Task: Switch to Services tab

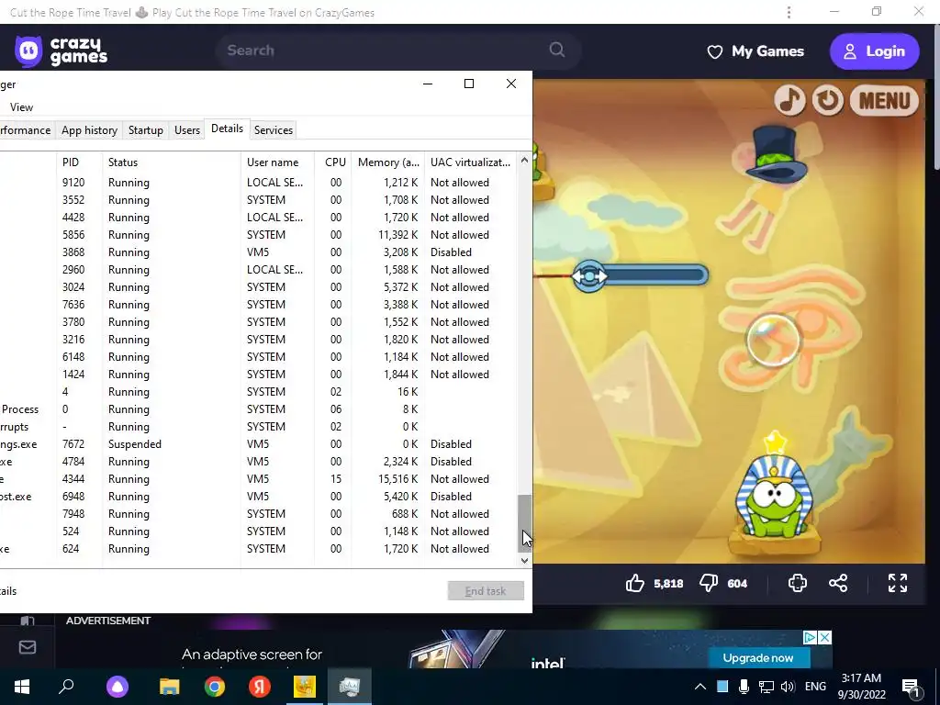Action: click(274, 130)
